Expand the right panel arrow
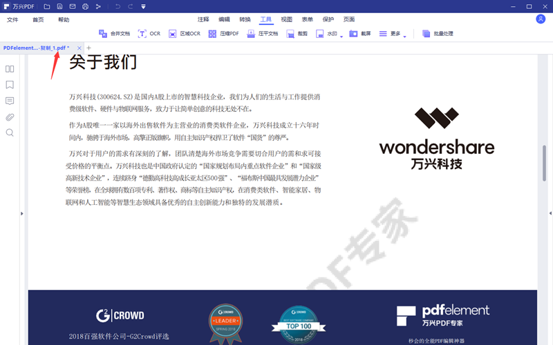Viewport: 553px width, 345px height. coord(550,213)
